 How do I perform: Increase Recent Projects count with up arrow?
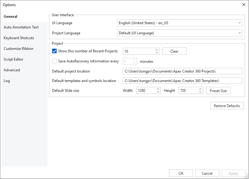click(x=157, y=50)
